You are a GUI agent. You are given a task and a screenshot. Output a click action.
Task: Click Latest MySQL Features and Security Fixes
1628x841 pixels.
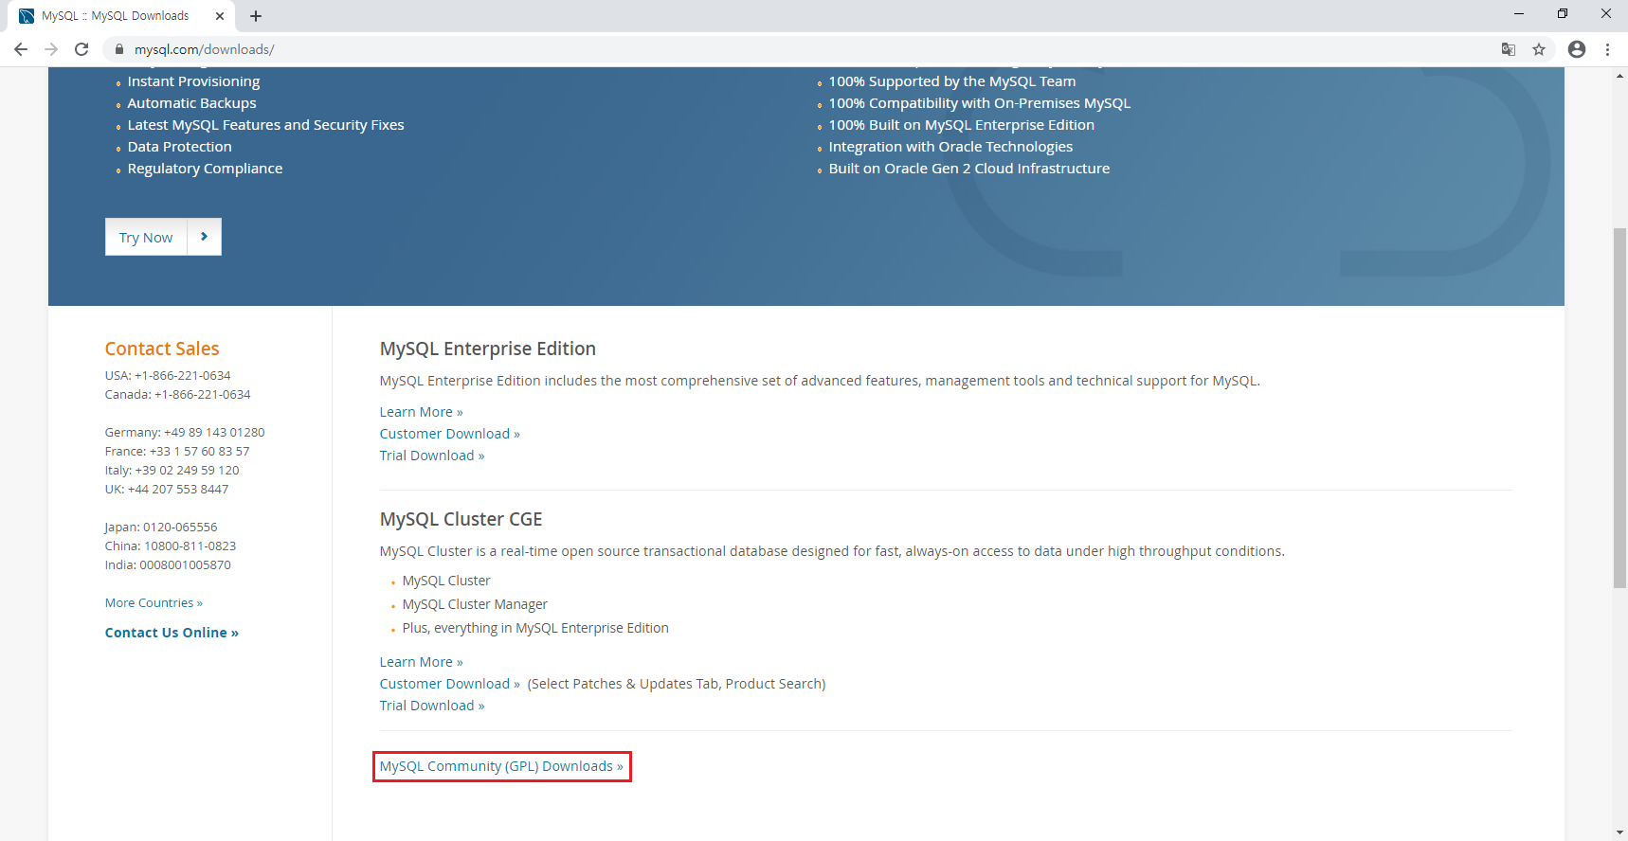click(x=266, y=125)
